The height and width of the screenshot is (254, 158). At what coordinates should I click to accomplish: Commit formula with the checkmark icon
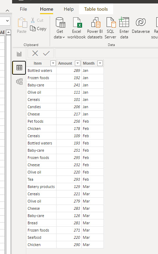pyautogui.click(x=46, y=53)
